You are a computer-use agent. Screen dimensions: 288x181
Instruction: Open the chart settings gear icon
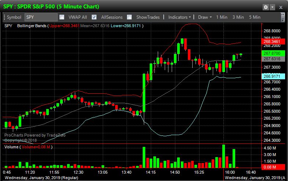tap(266, 7)
